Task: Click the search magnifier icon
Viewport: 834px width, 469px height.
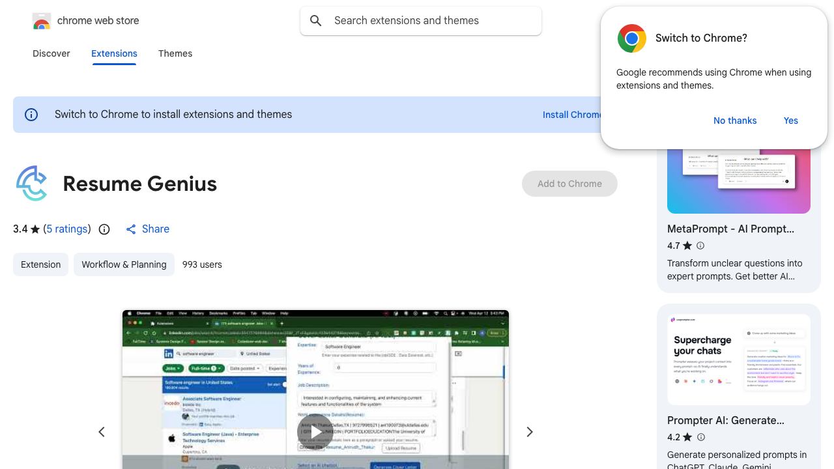Action: [x=316, y=21]
